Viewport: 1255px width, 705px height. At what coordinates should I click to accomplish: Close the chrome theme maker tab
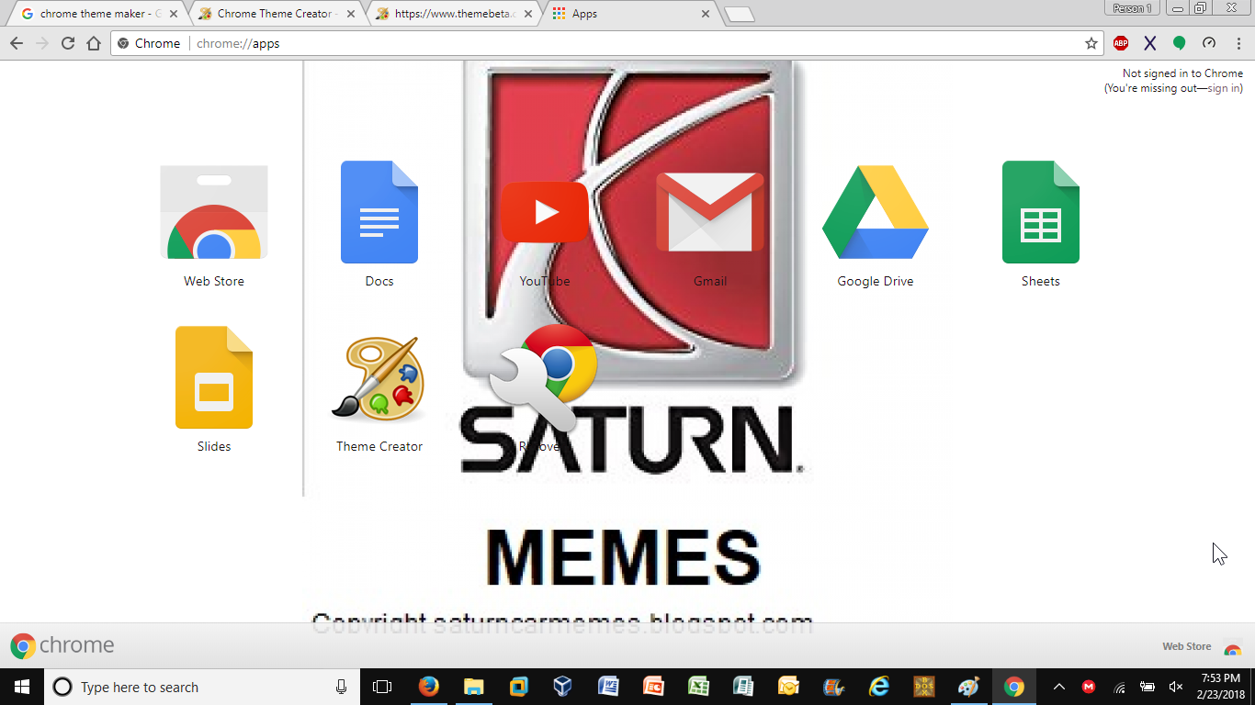click(175, 14)
